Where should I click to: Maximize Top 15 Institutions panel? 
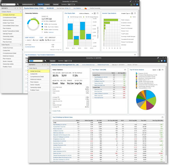[x=135, y=55]
